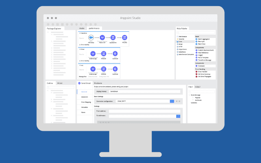Select the Send node in the bottom flow
The height and width of the screenshot is (163, 261).
(115, 69)
